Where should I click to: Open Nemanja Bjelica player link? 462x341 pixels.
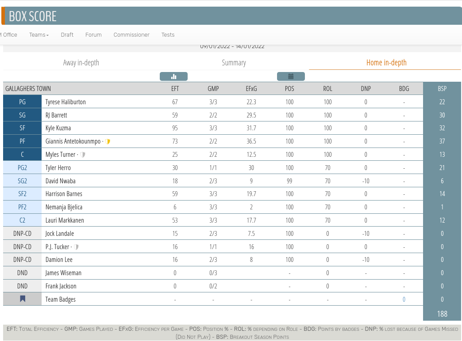click(x=64, y=207)
